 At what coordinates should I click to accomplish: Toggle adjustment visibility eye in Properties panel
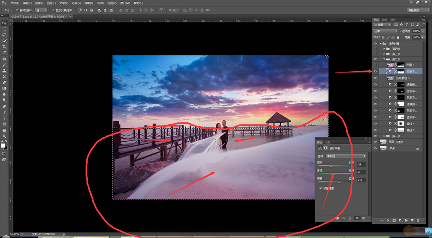tap(357, 218)
